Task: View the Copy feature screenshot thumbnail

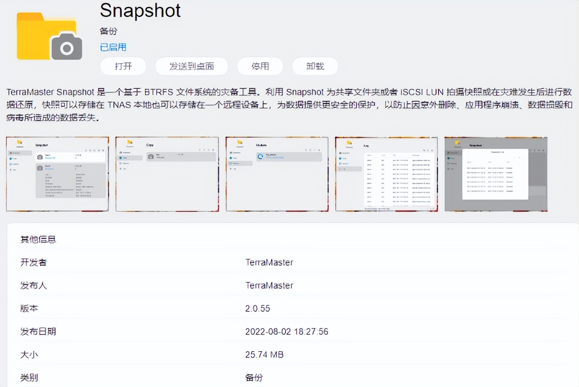Action: (x=167, y=173)
